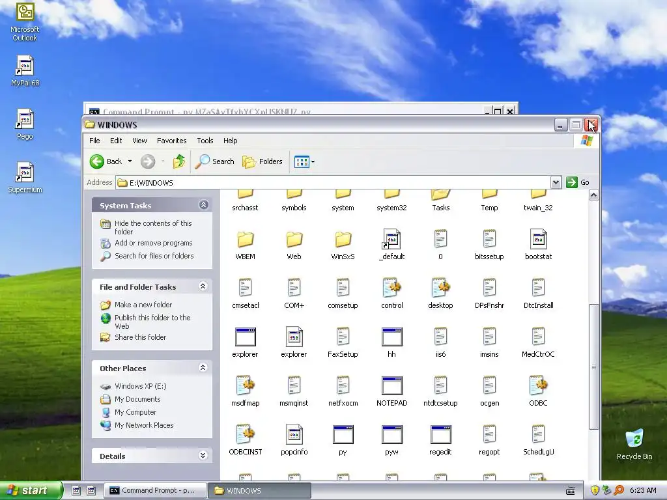Image resolution: width=667 pixels, height=500 pixels.
Task: Click Hide the contents of this folder
Action: click(153, 227)
